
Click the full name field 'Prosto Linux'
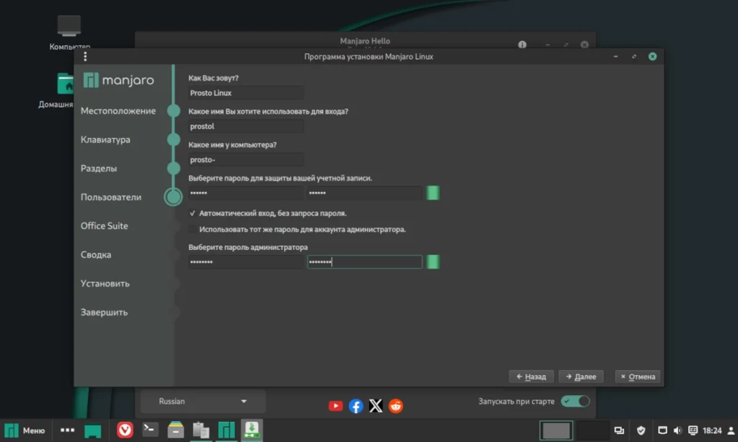pyautogui.click(x=246, y=93)
